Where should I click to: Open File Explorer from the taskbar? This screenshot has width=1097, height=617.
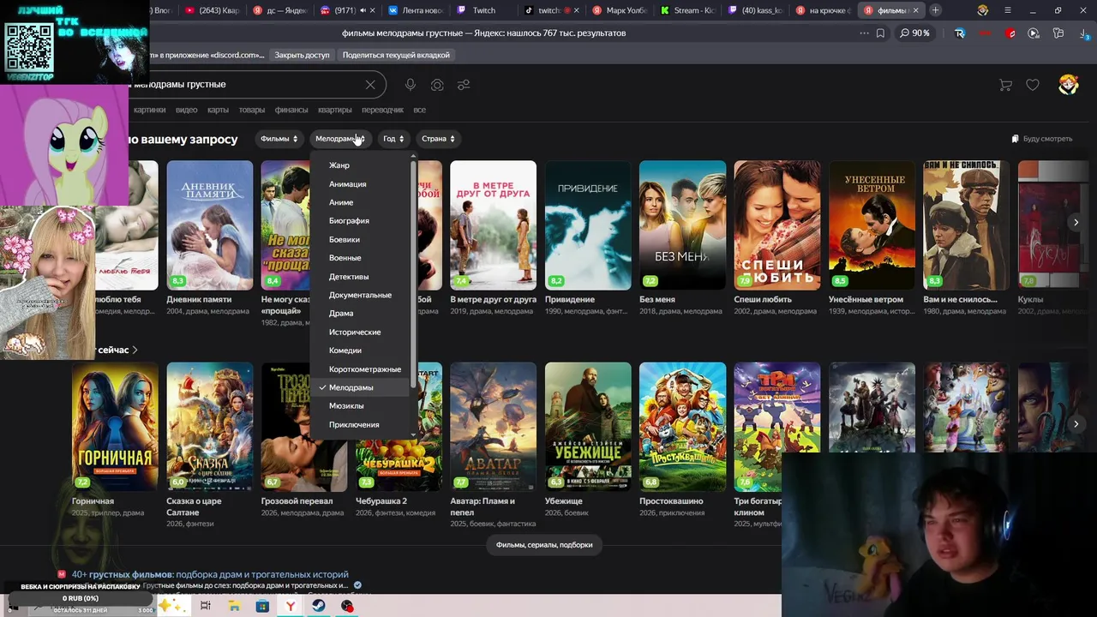(x=234, y=606)
